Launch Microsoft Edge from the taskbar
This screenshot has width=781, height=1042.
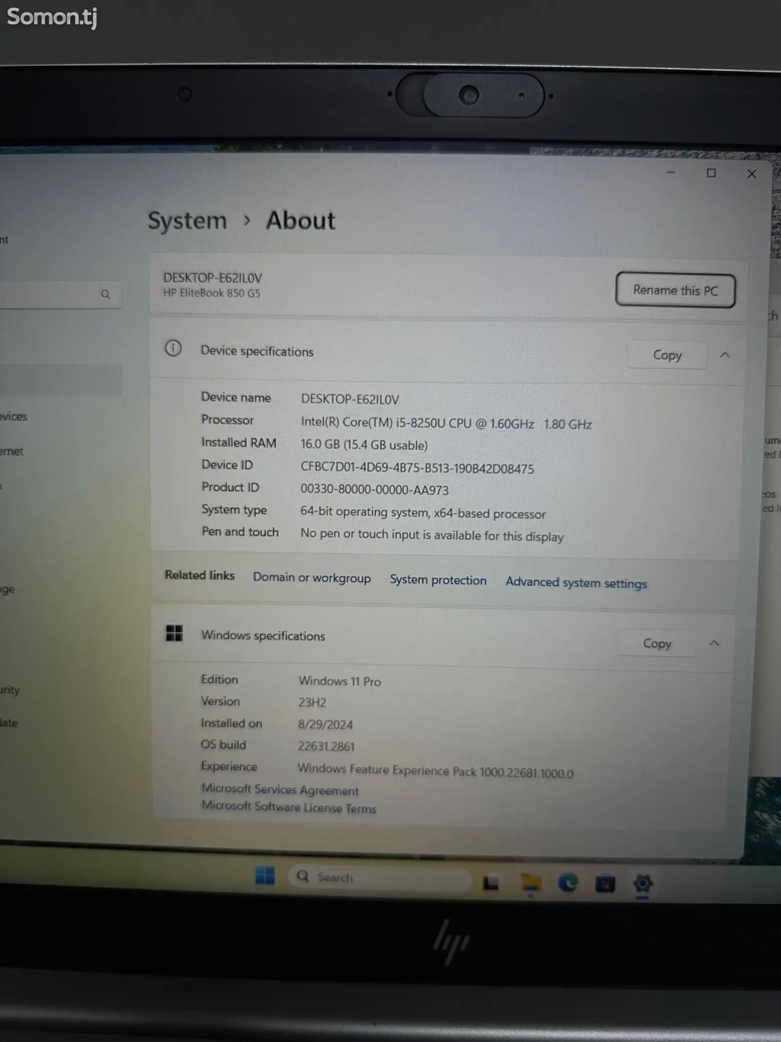coord(568,883)
